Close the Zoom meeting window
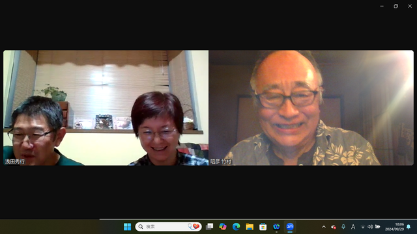The width and height of the screenshot is (417, 234). (x=410, y=6)
